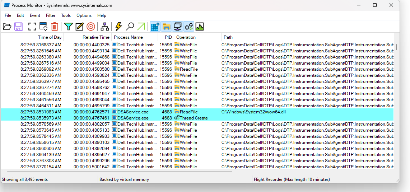This screenshot has height=192, width=410.
Task: Select the event at 8:27:59.8578445 AM
Action: [197, 136]
